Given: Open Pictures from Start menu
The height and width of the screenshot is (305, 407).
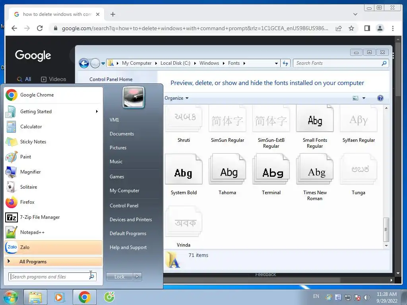Looking at the screenshot, I should tap(118, 148).
